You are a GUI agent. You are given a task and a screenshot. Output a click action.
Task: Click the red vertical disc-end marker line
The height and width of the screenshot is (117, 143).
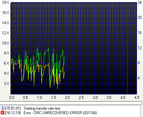pyautogui.click(x=127, y=48)
